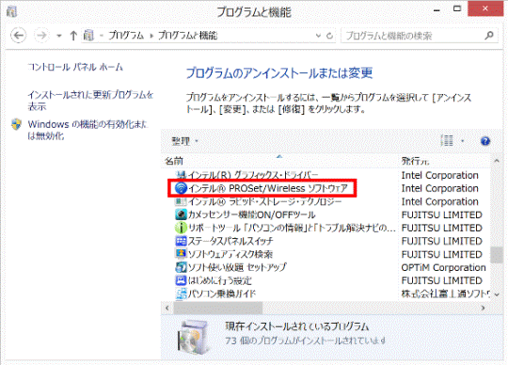Select パソコン乗換ガイド entry
This screenshot has height=365, width=508.
[x=222, y=294]
